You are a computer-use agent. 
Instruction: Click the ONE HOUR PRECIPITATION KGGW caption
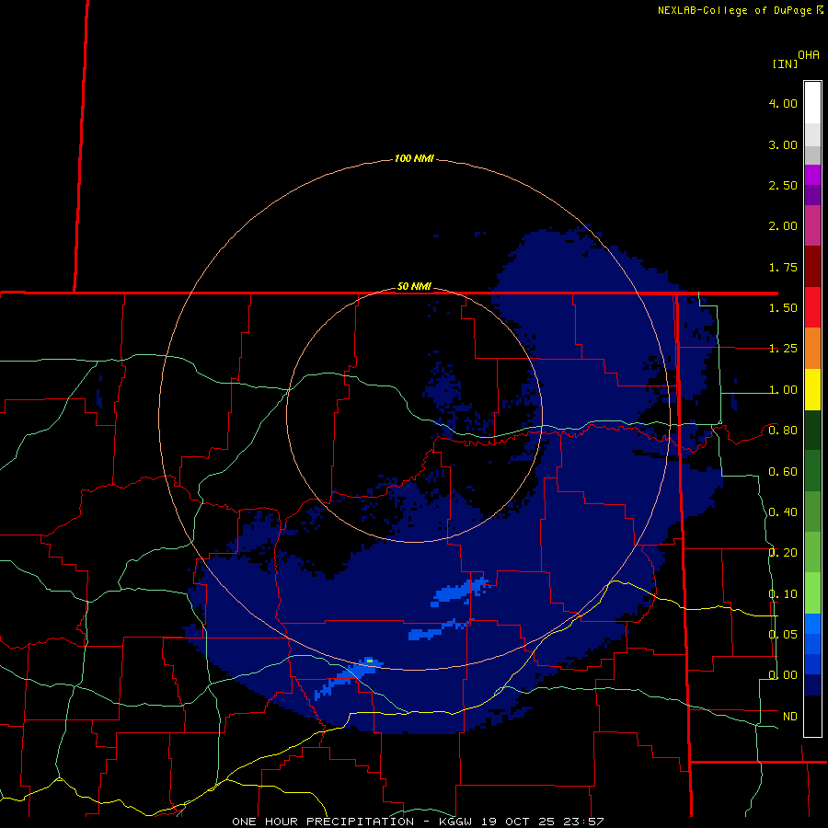point(418,822)
